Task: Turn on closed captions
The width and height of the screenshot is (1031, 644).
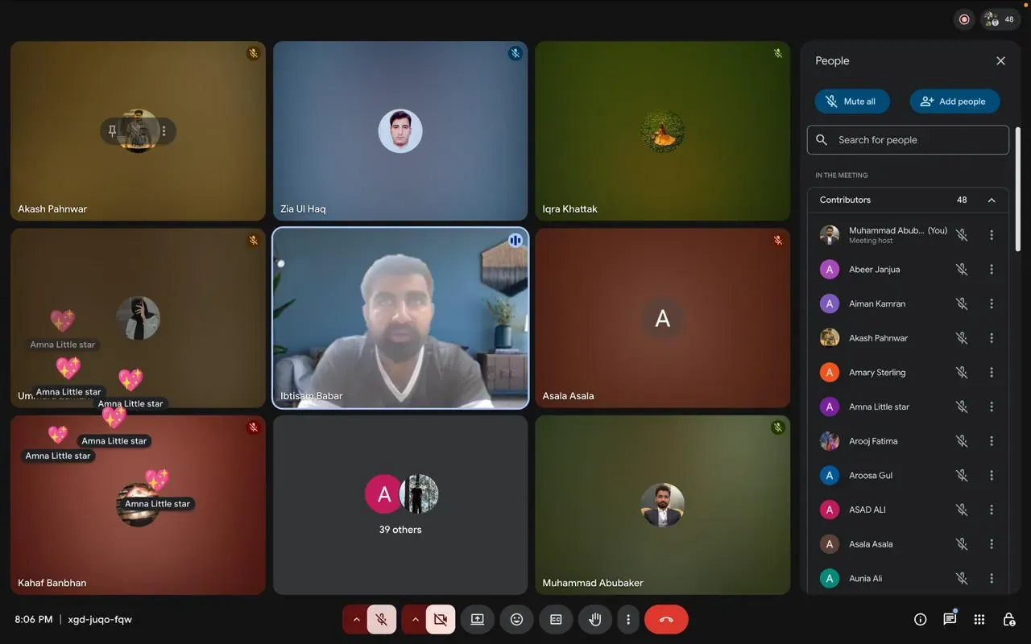Action: click(556, 619)
